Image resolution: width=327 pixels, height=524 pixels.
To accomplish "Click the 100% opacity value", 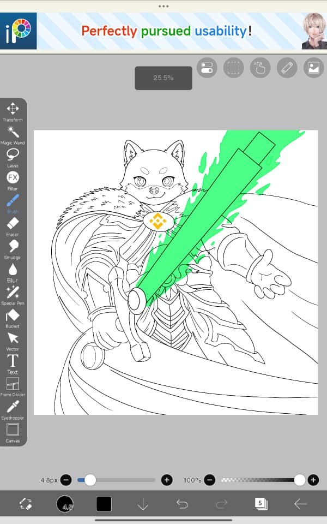I will pos(192,480).
